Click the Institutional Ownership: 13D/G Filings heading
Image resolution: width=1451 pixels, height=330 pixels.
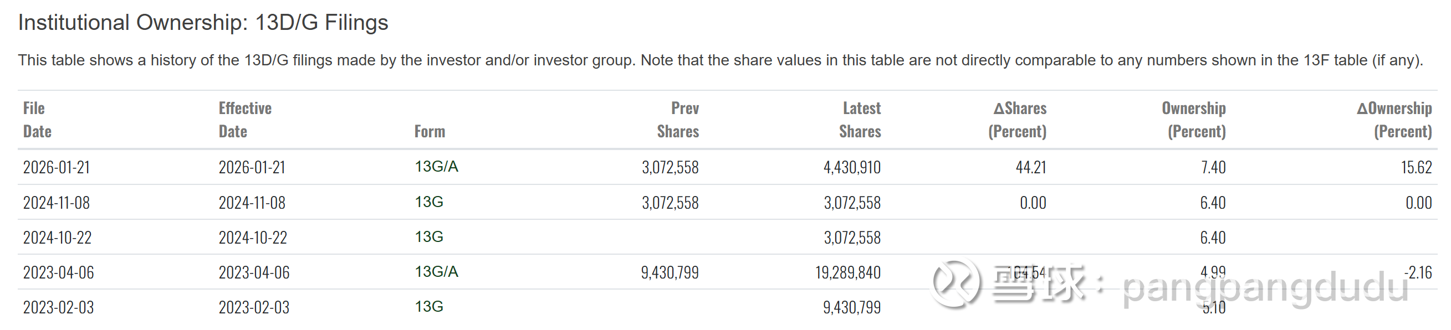click(x=203, y=23)
